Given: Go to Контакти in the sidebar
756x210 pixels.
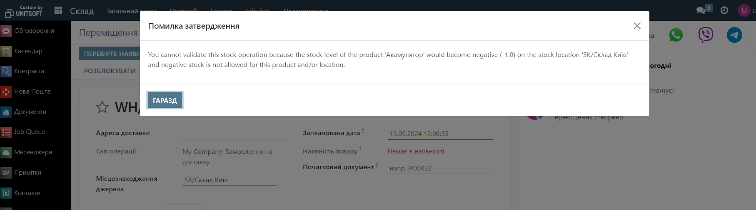Looking at the screenshot, I should pyautogui.click(x=27, y=193).
